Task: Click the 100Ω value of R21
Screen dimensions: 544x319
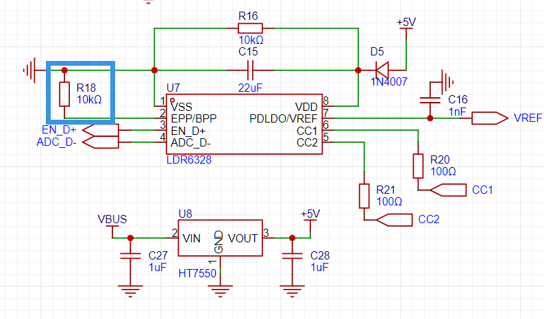Action: click(389, 201)
